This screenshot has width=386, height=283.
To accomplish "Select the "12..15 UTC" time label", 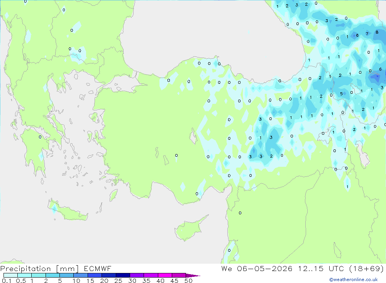I will point(321,268).
